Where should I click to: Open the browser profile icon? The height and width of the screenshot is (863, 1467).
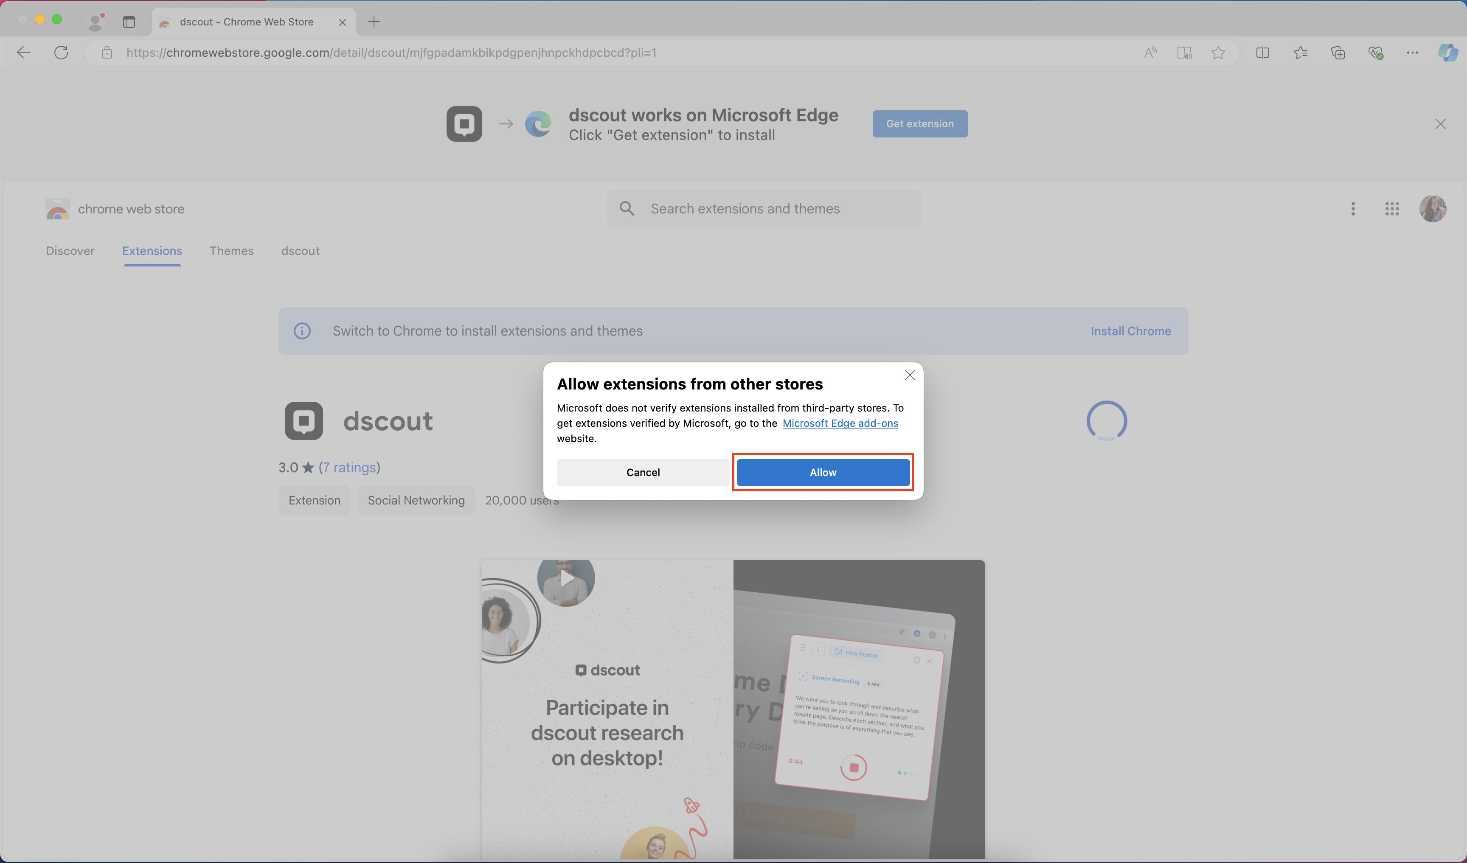click(96, 22)
